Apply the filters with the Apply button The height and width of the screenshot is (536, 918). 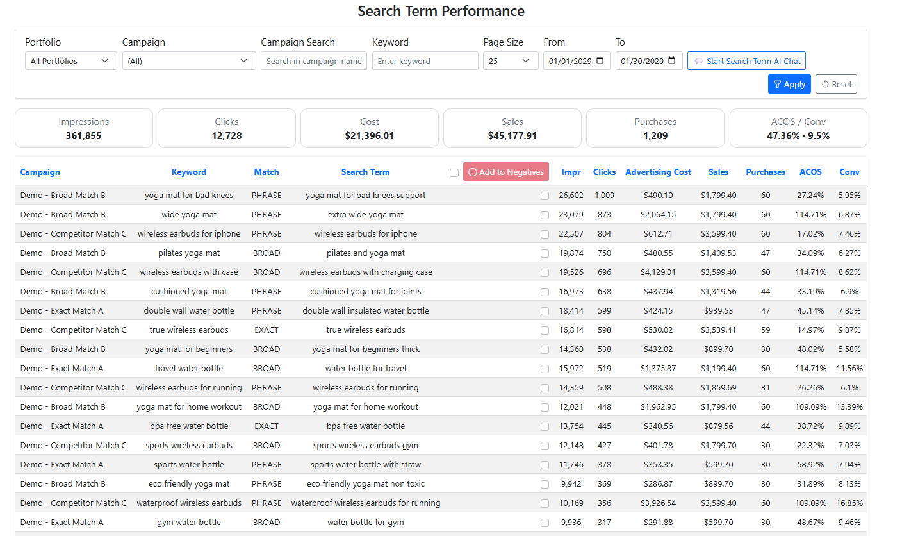point(789,84)
